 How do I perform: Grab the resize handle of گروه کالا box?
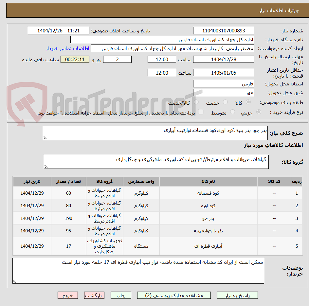(x=46, y=167)
